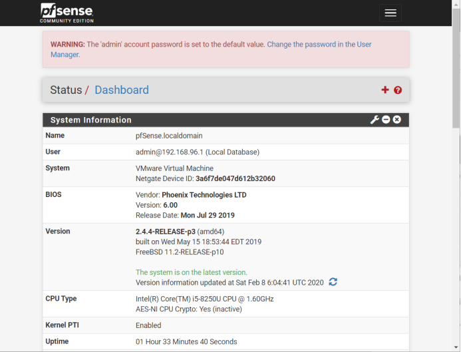Click BIOS vendor Phoenix Technologies LTD
Screen dimensions: 461x352
click(x=204, y=195)
